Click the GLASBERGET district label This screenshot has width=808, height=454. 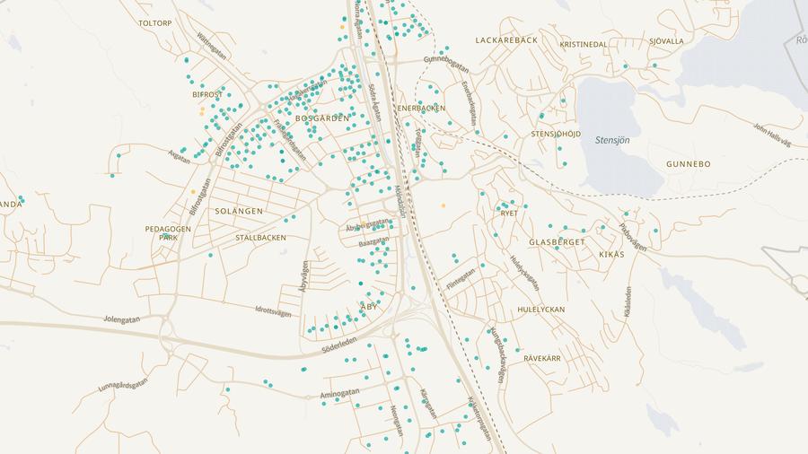[x=557, y=242]
